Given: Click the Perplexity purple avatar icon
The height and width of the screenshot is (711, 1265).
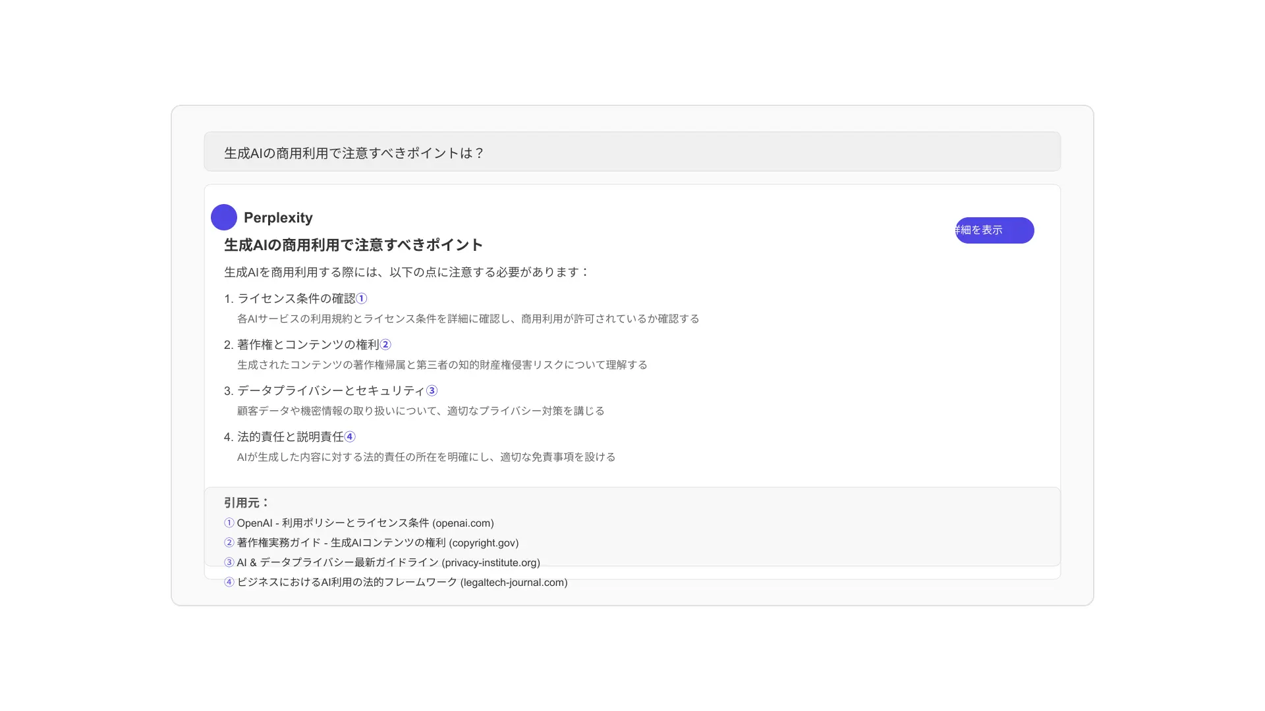Looking at the screenshot, I should click(x=224, y=217).
